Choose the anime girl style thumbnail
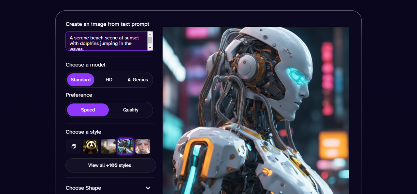 [143, 146]
